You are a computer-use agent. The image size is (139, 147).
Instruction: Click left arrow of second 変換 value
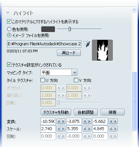click(85, 121)
